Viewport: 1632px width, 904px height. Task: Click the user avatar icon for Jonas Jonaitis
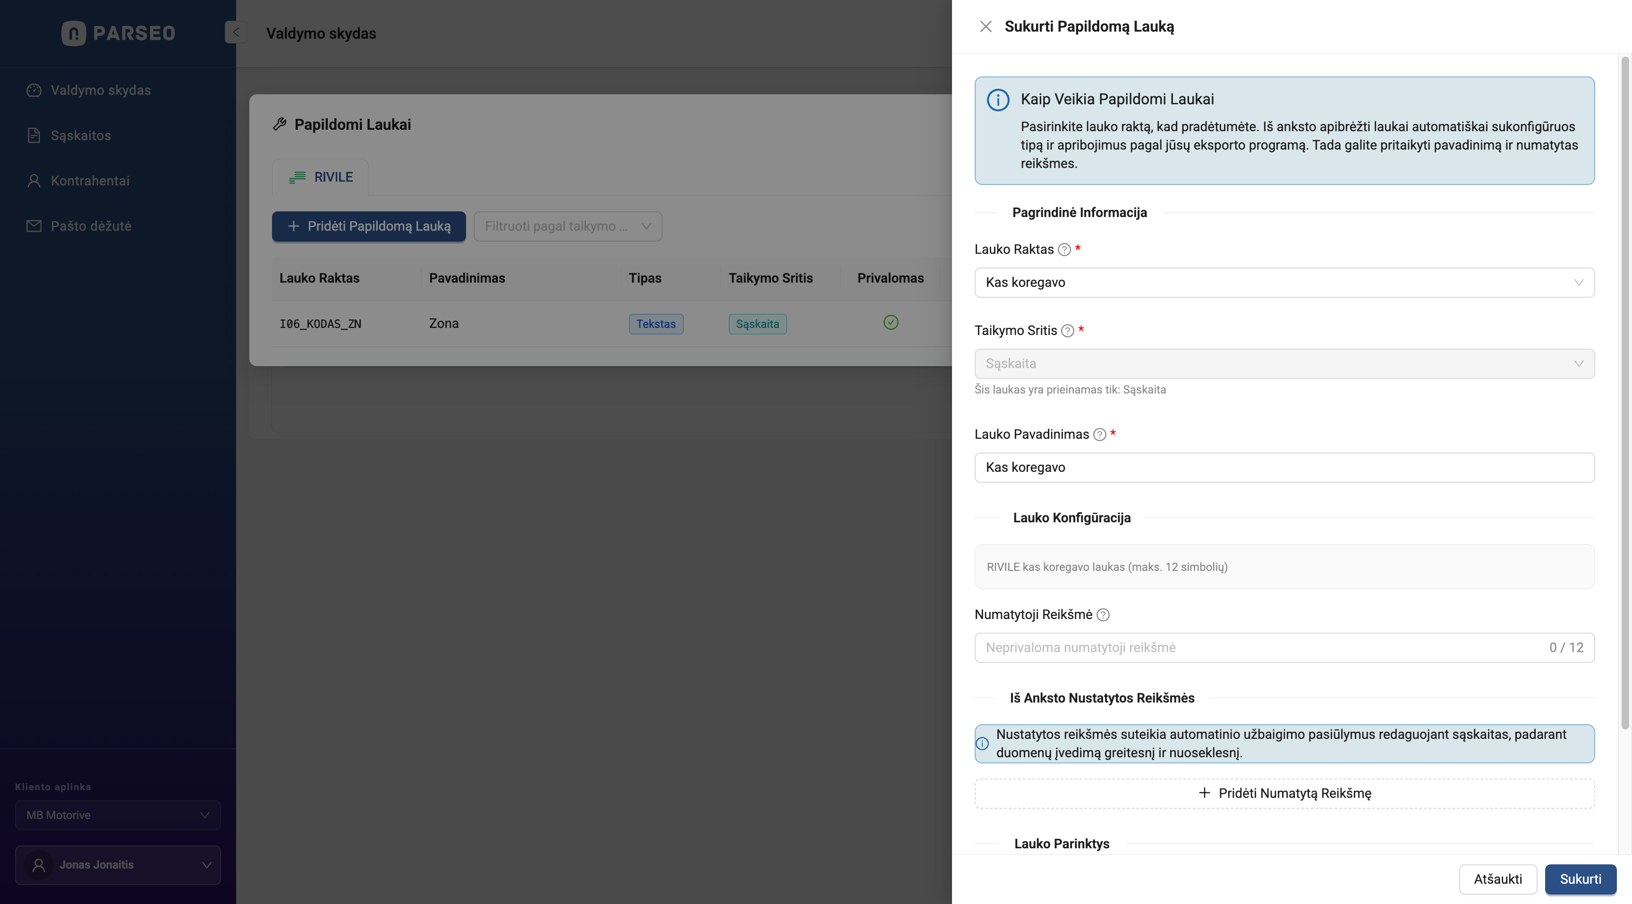pyautogui.click(x=39, y=865)
